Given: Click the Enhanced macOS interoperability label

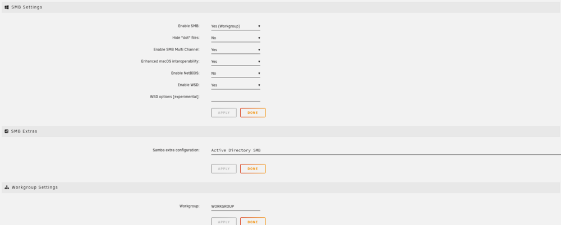Looking at the screenshot, I should pos(171,61).
